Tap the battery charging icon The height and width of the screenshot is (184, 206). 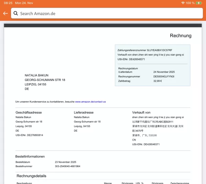click(199, 3)
